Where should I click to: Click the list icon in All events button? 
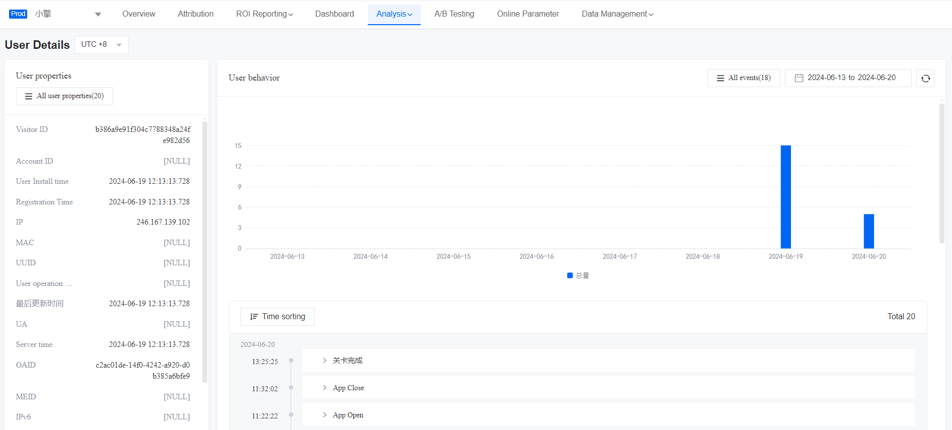720,78
